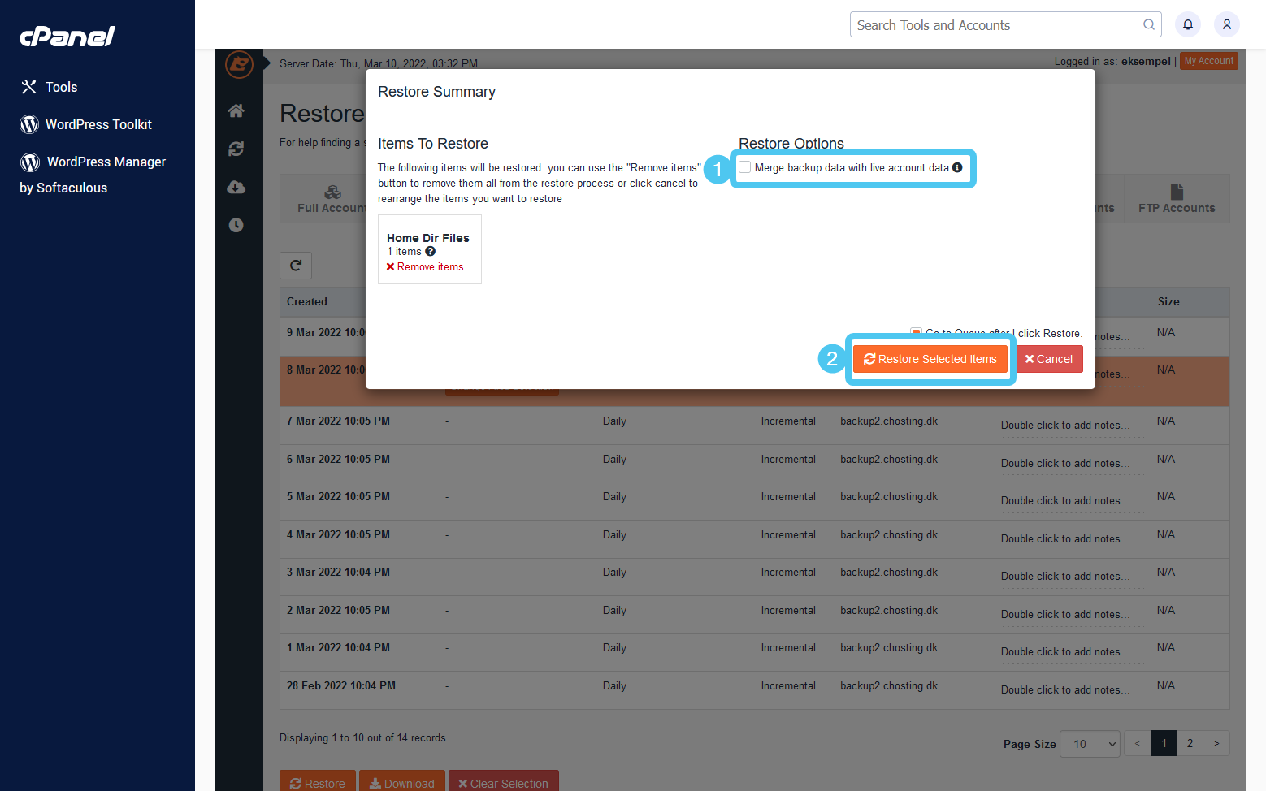1266x791 pixels.
Task: Click the search magnifier icon
Action: 1149,24
